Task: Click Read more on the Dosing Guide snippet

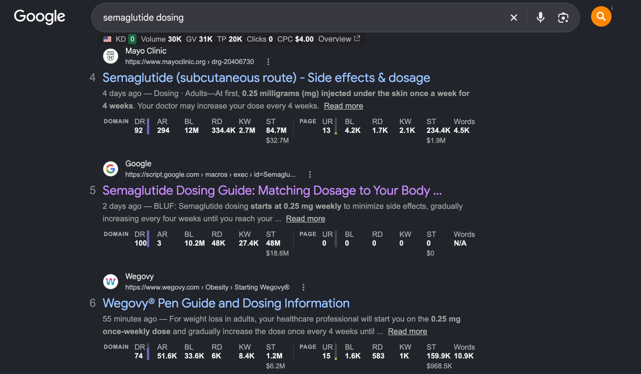Action: coord(305,218)
